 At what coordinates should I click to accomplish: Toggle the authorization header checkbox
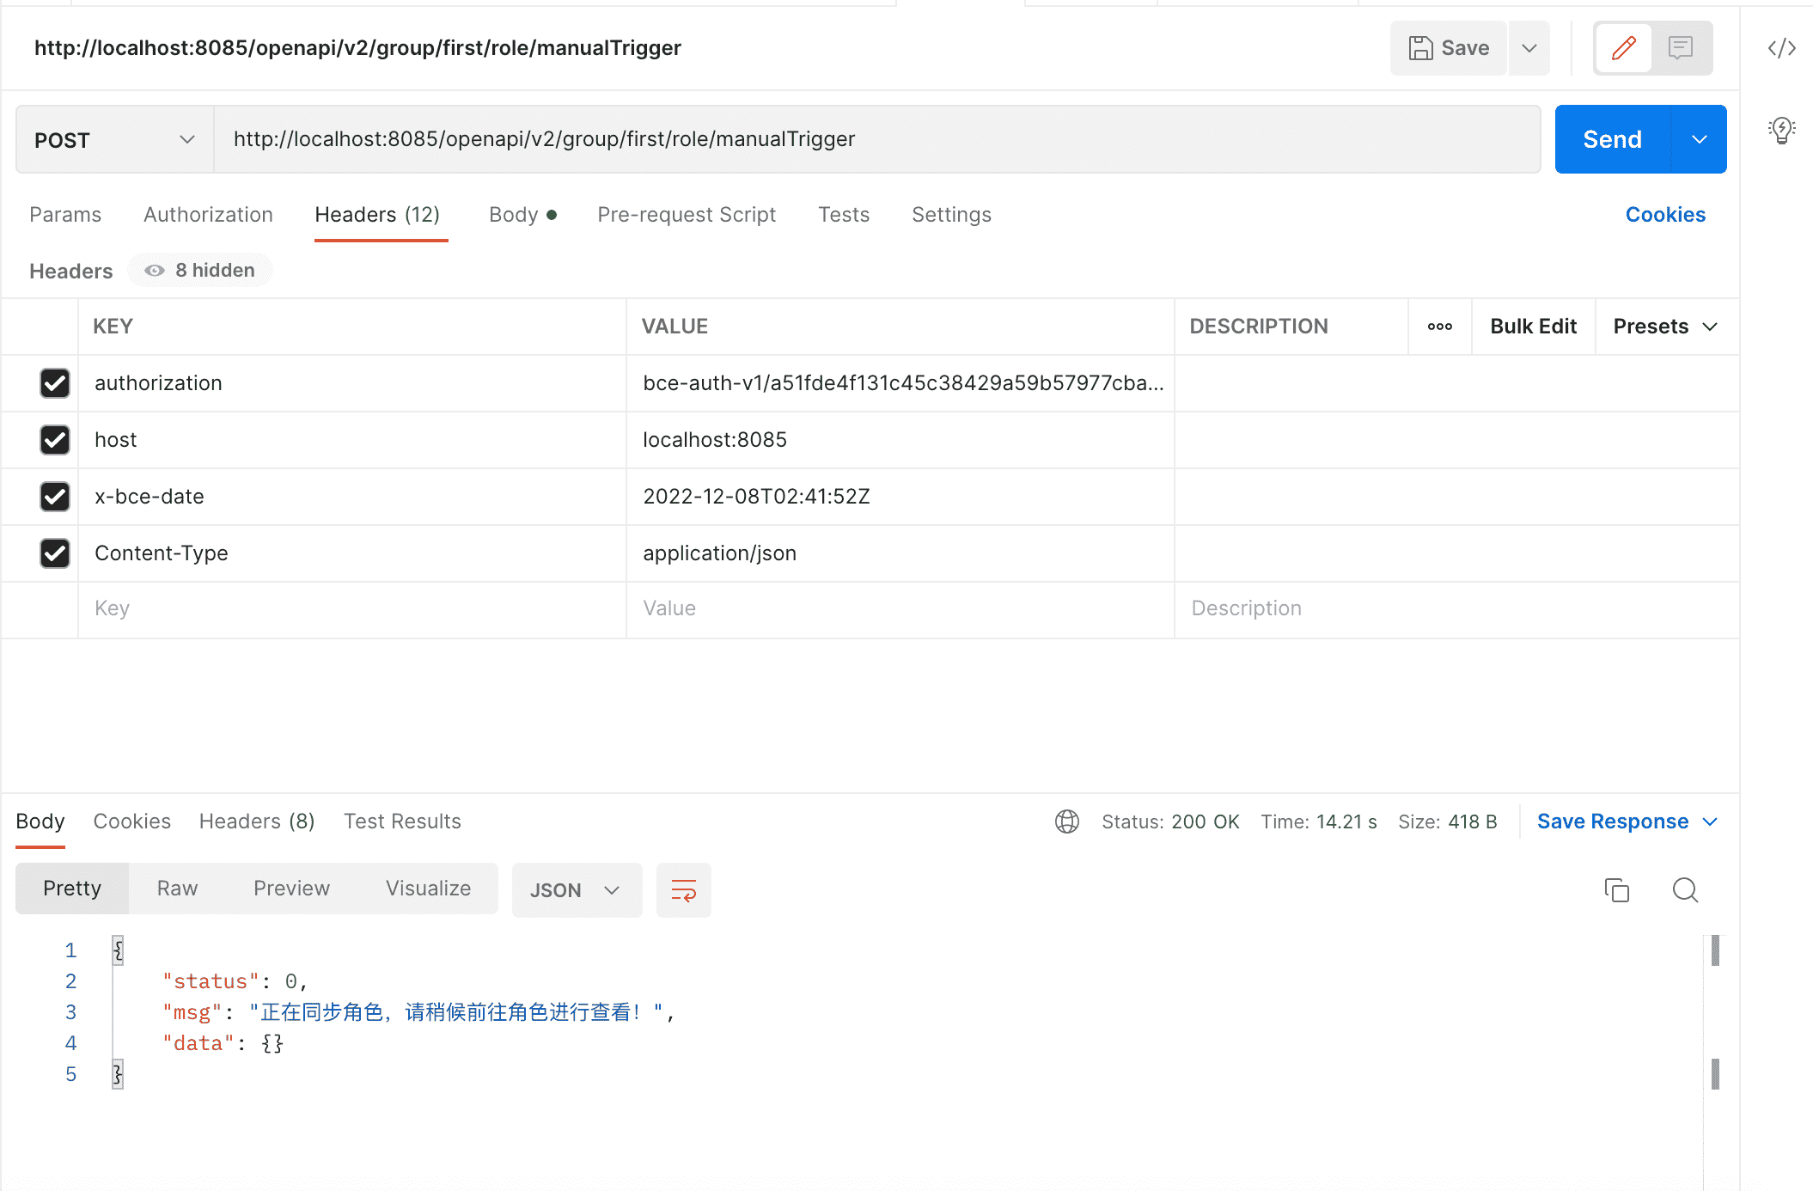(x=53, y=383)
